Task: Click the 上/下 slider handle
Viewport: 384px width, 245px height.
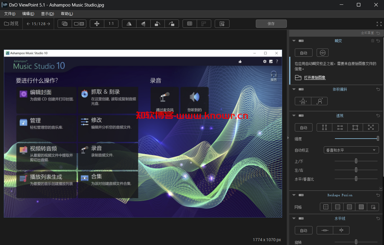Action: pos(356,161)
